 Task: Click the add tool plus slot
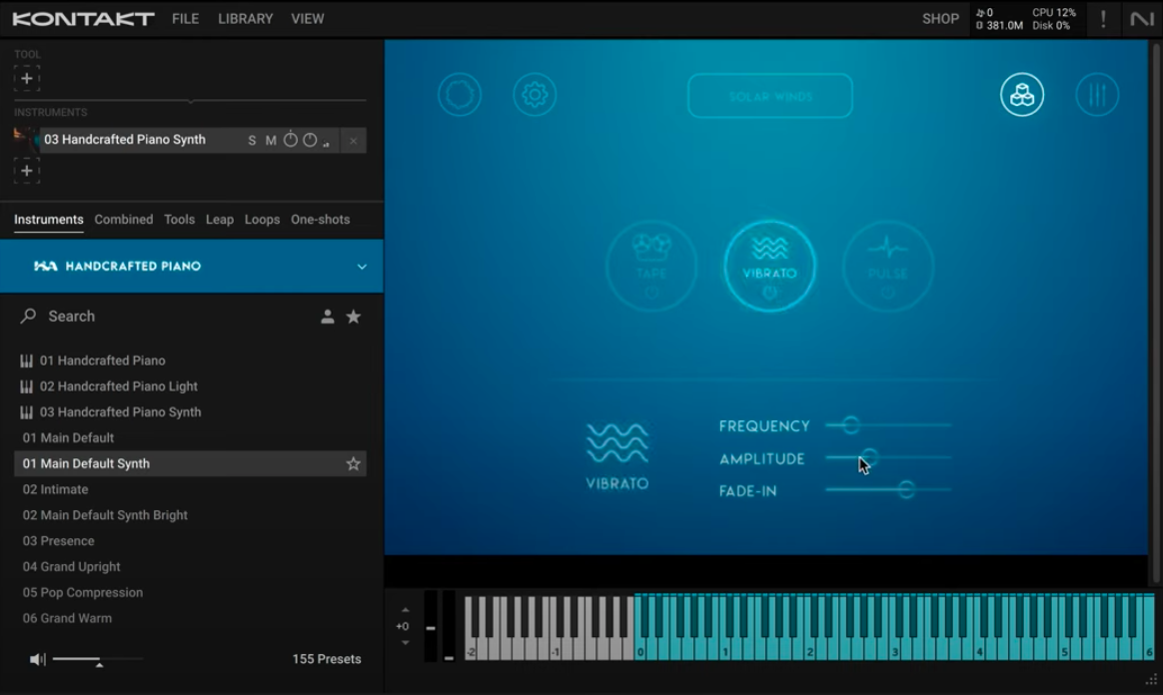[27, 79]
